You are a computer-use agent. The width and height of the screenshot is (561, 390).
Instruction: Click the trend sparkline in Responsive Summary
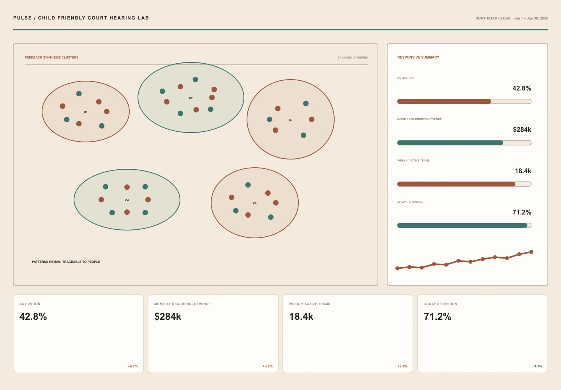click(x=464, y=260)
